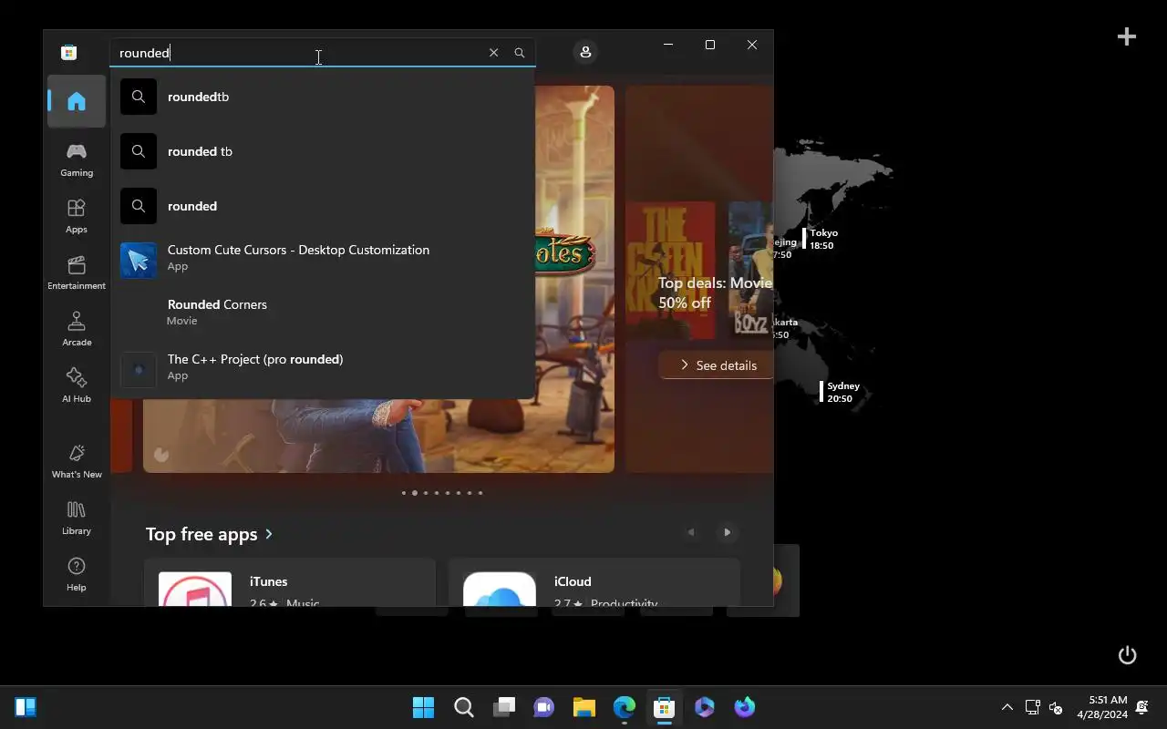
Task: Select the 'rounded tb' search suggestion
Action: pos(322,151)
